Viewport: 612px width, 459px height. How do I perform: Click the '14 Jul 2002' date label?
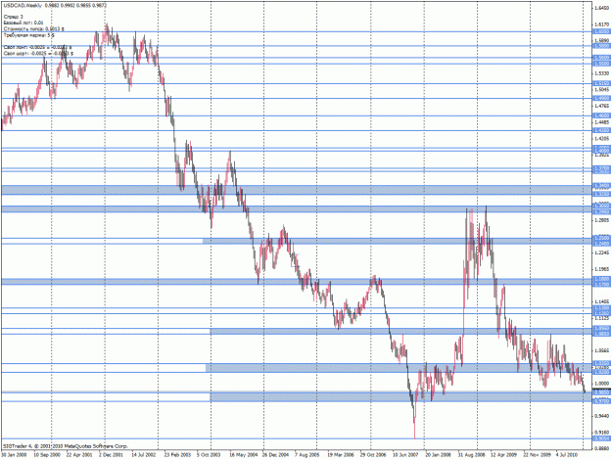tap(144, 455)
